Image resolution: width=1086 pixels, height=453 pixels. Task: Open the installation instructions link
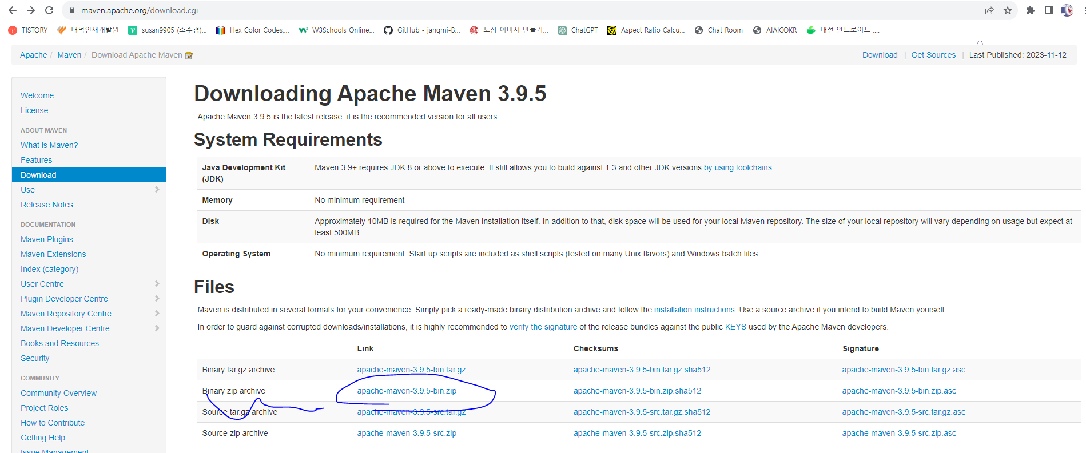point(695,310)
